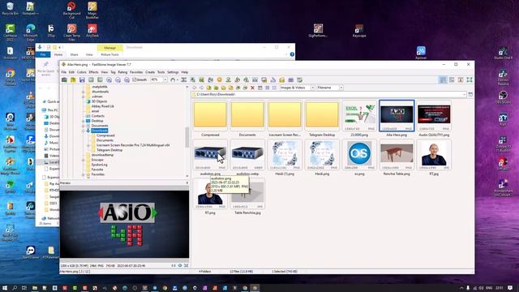Click the blue floppy Save As icon
This screenshot has width=519, height=292.
(82, 79)
